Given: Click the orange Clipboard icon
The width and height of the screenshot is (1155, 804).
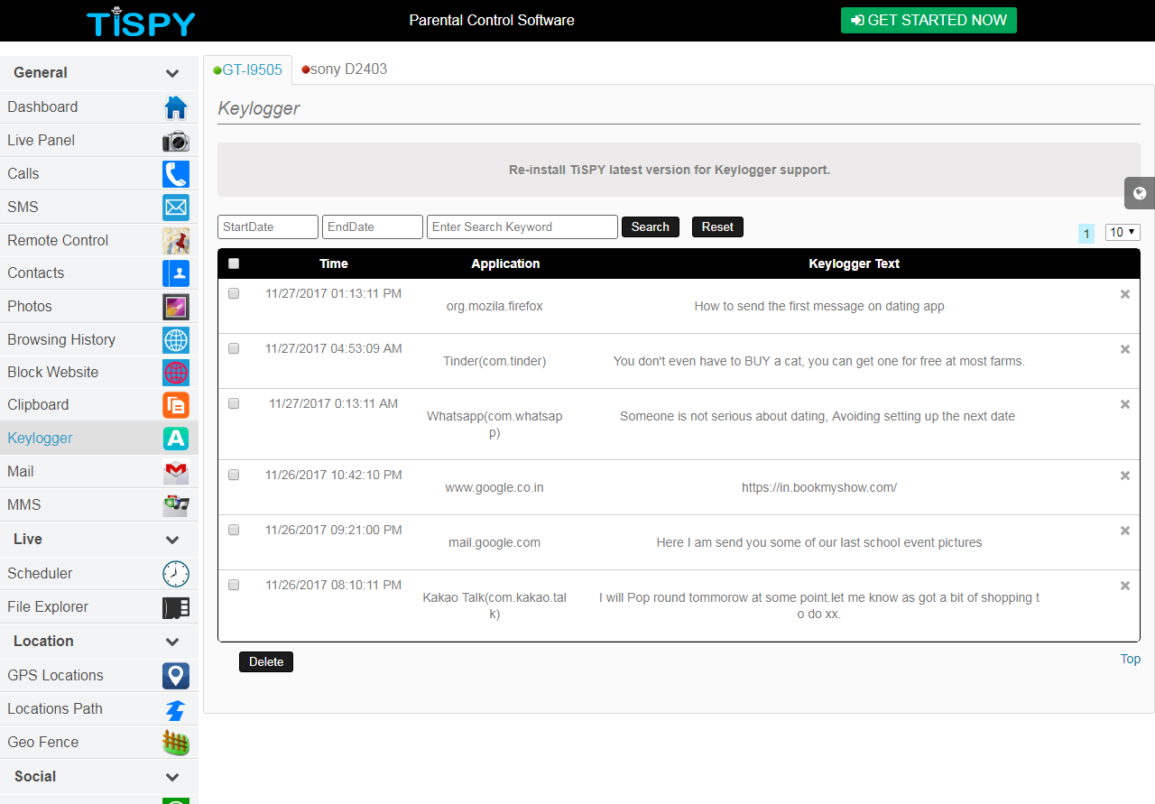Looking at the screenshot, I should point(176,405).
